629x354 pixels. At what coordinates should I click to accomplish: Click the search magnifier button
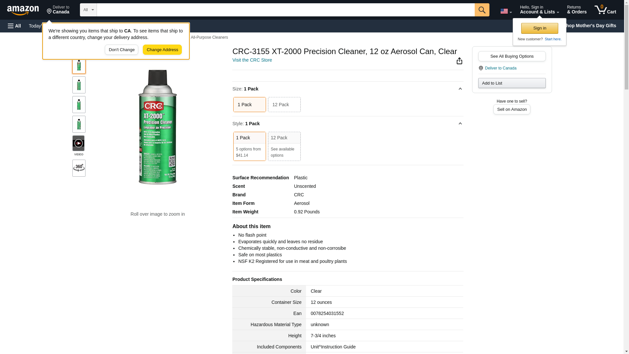point(482,10)
